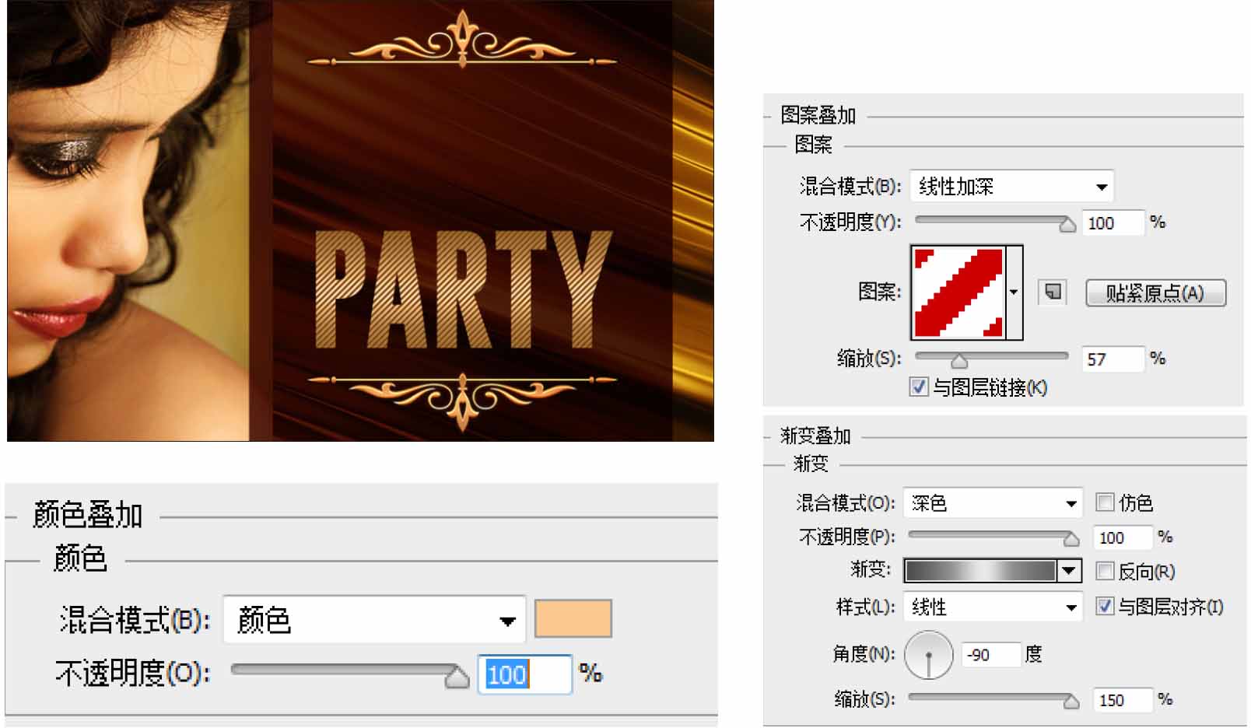Enable the 反向(R) reverse checkbox
The image size is (1251, 728).
click(x=1105, y=571)
